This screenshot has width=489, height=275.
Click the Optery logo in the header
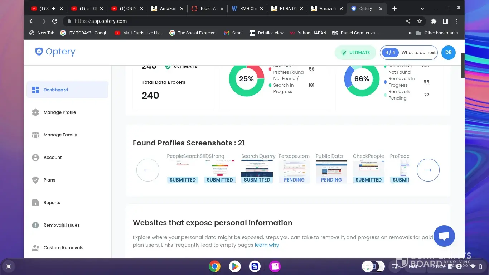pyautogui.click(x=55, y=52)
